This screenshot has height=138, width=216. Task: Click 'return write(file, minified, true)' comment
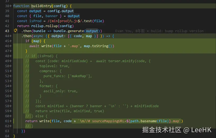point(70,111)
